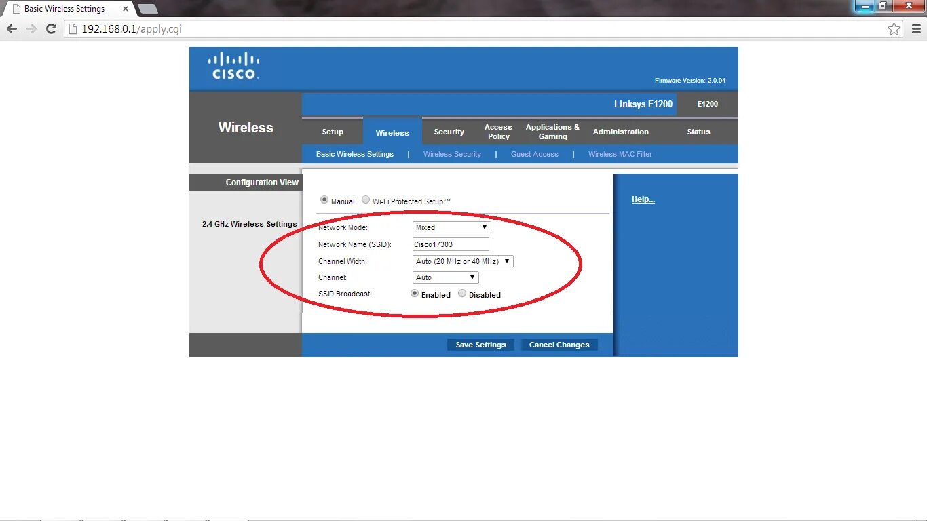927x521 pixels.
Task: Go to the Setup tab
Action: tap(333, 132)
